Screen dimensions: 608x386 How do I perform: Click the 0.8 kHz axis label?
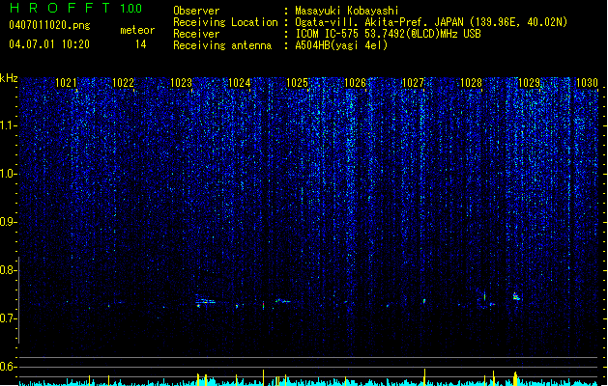click(x=9, y=270)
